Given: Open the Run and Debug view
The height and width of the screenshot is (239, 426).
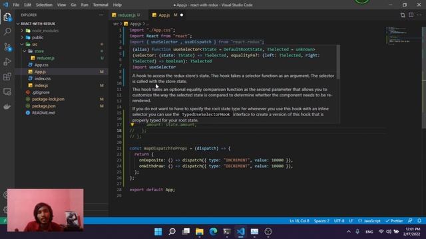Looking at the screenshot, I should click(7, 62).
